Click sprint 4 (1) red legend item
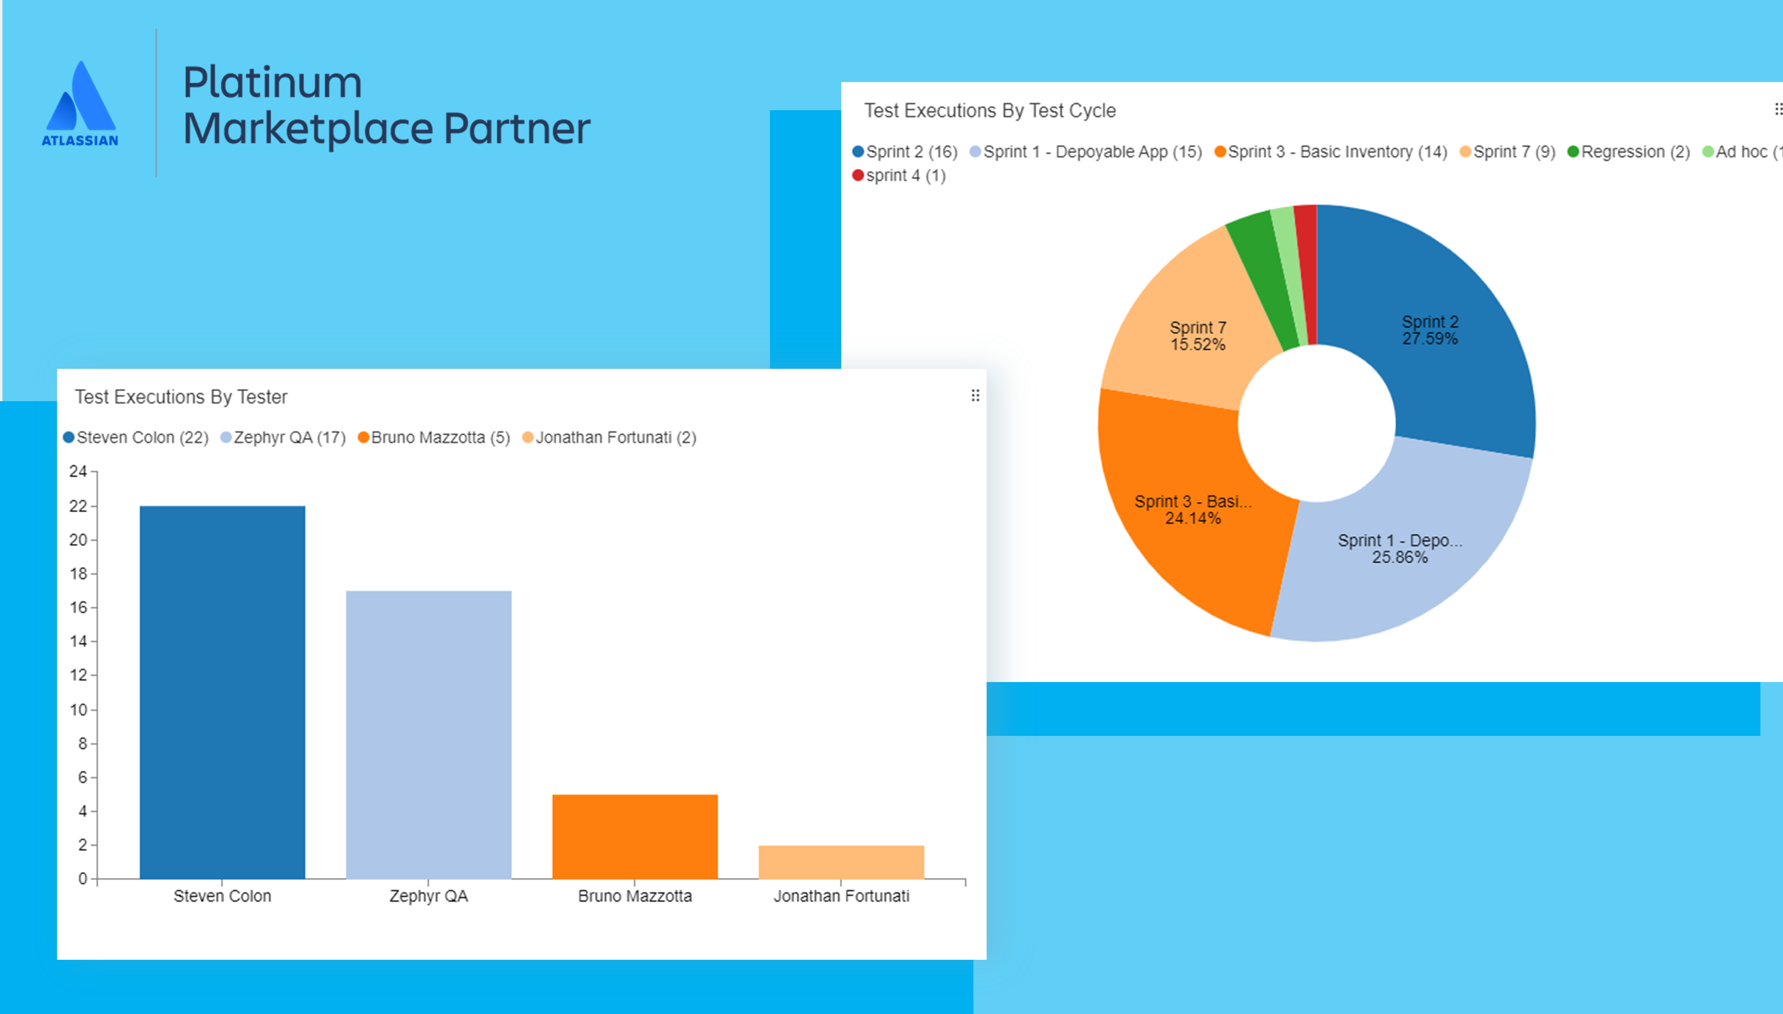Screen dimensions: 1783x1014 coord(899,176)
